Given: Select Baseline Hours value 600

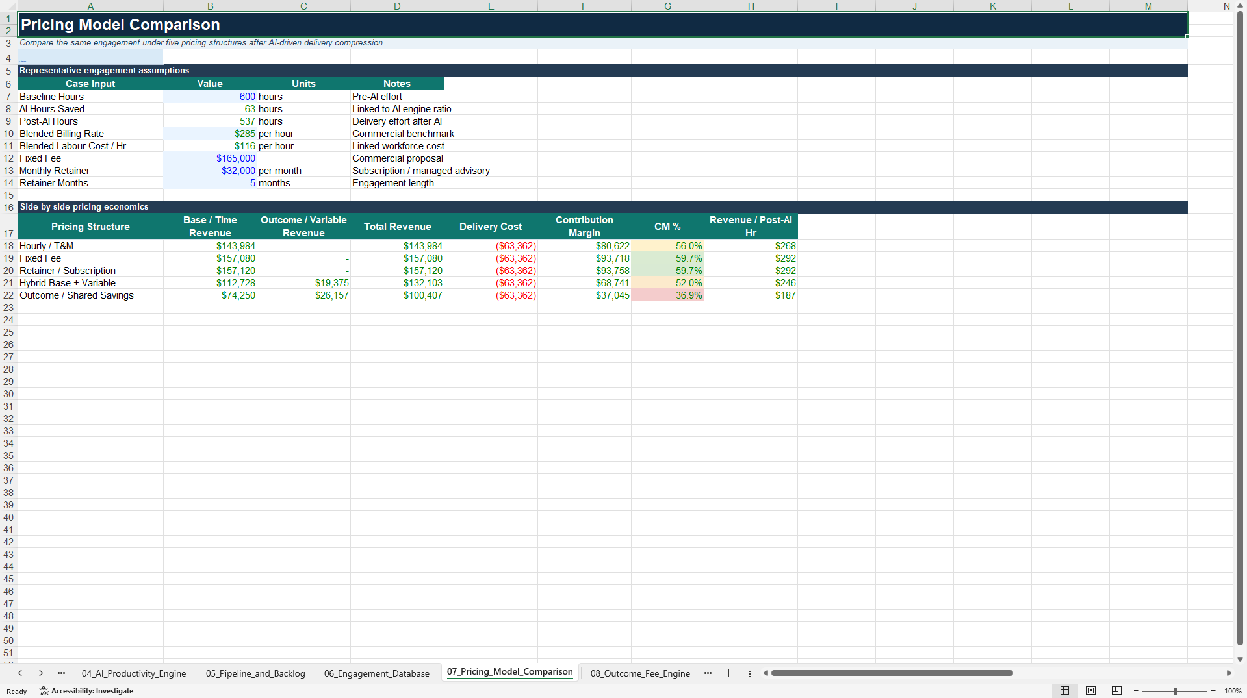Looking at the screenshot, I should click(x=210, y=97).
